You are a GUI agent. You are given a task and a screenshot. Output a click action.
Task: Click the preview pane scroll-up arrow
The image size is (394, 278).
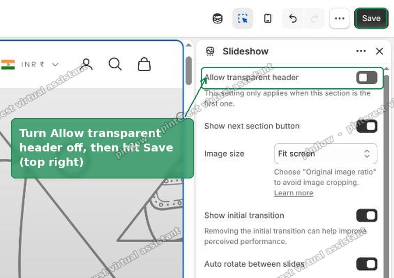tap(188, 45)
